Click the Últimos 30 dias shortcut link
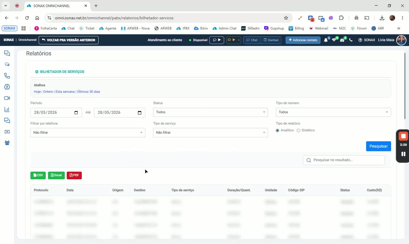 [x=89, y=92]
